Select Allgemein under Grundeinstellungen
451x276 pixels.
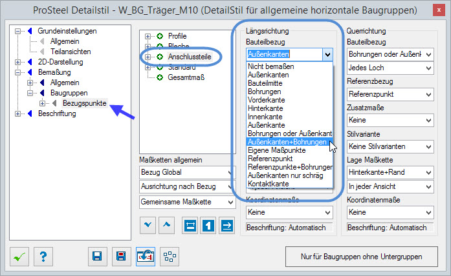click(65, 41)
